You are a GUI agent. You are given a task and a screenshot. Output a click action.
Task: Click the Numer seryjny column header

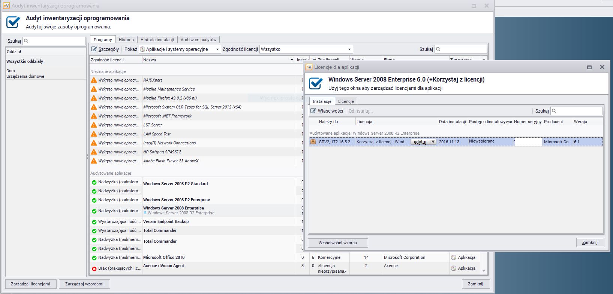pyautogui.click(x=528, y=122)
